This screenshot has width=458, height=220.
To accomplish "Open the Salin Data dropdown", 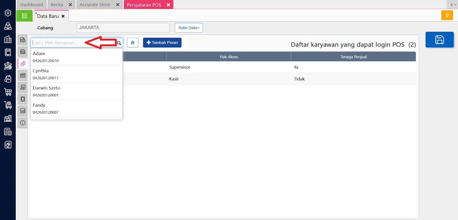I will click(x=189, y=28).
